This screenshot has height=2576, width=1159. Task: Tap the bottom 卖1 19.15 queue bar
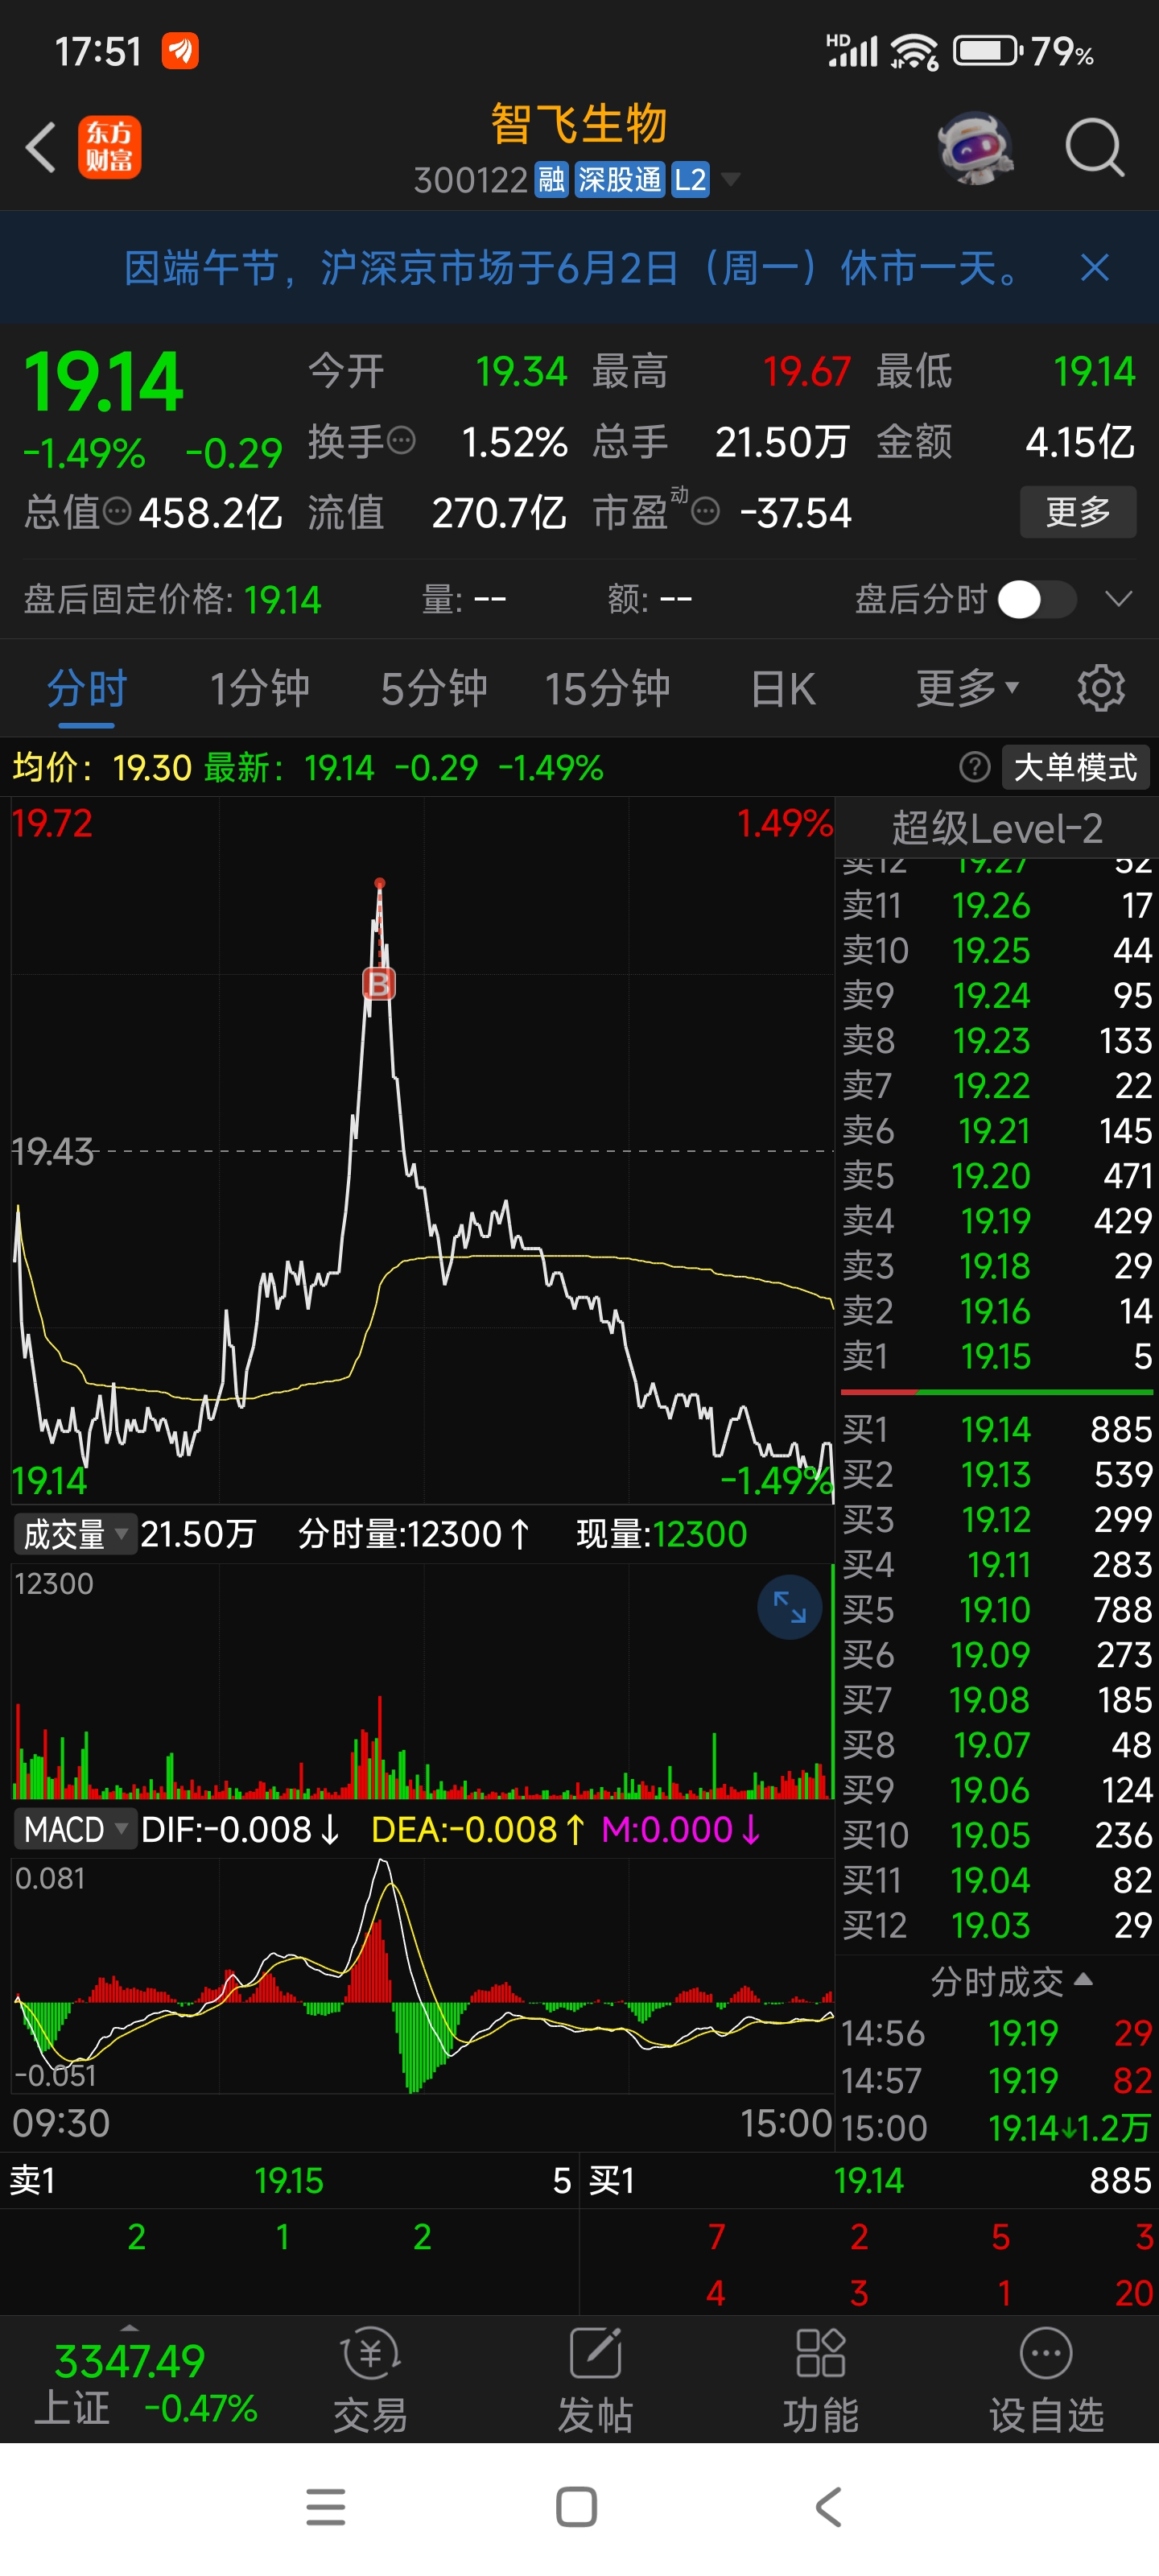point(290,2180)
